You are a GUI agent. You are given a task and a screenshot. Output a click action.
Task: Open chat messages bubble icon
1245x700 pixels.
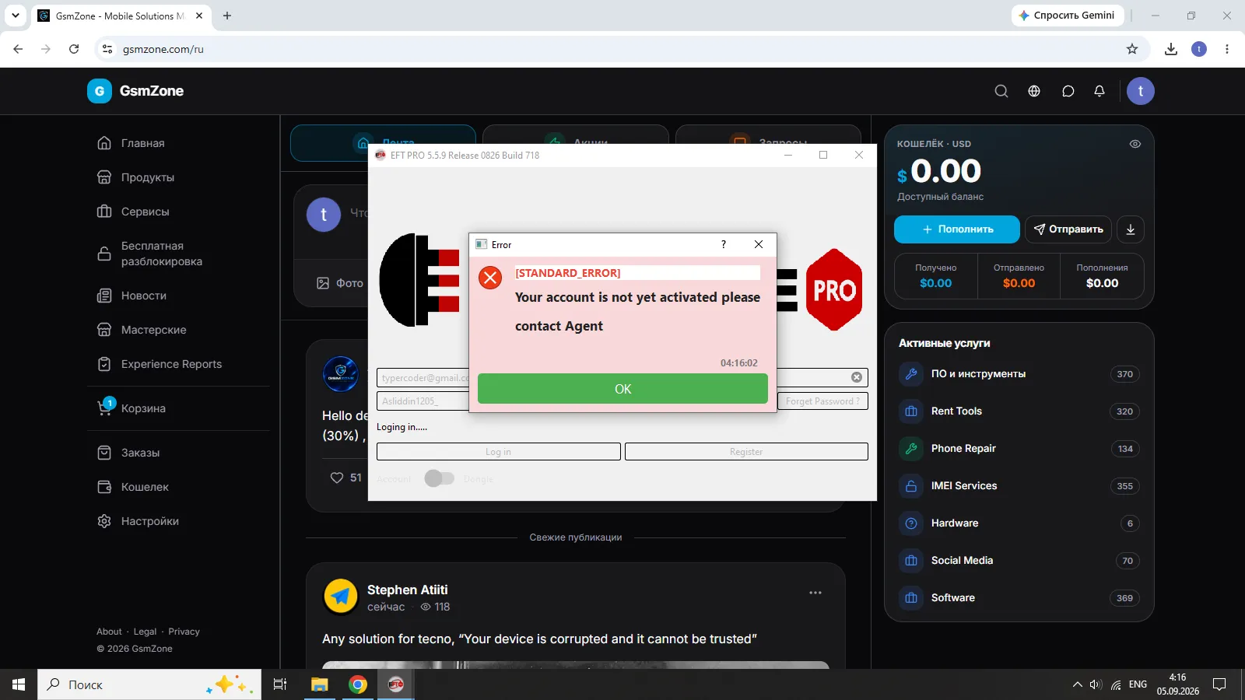[1068, 91]
